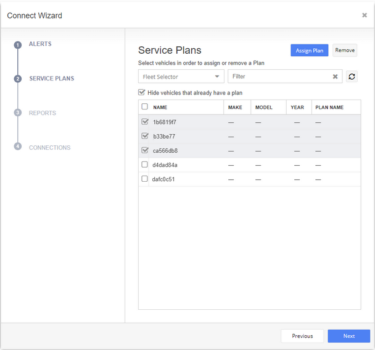Go to the CONNECTIONS wizard step

(50, 147)
